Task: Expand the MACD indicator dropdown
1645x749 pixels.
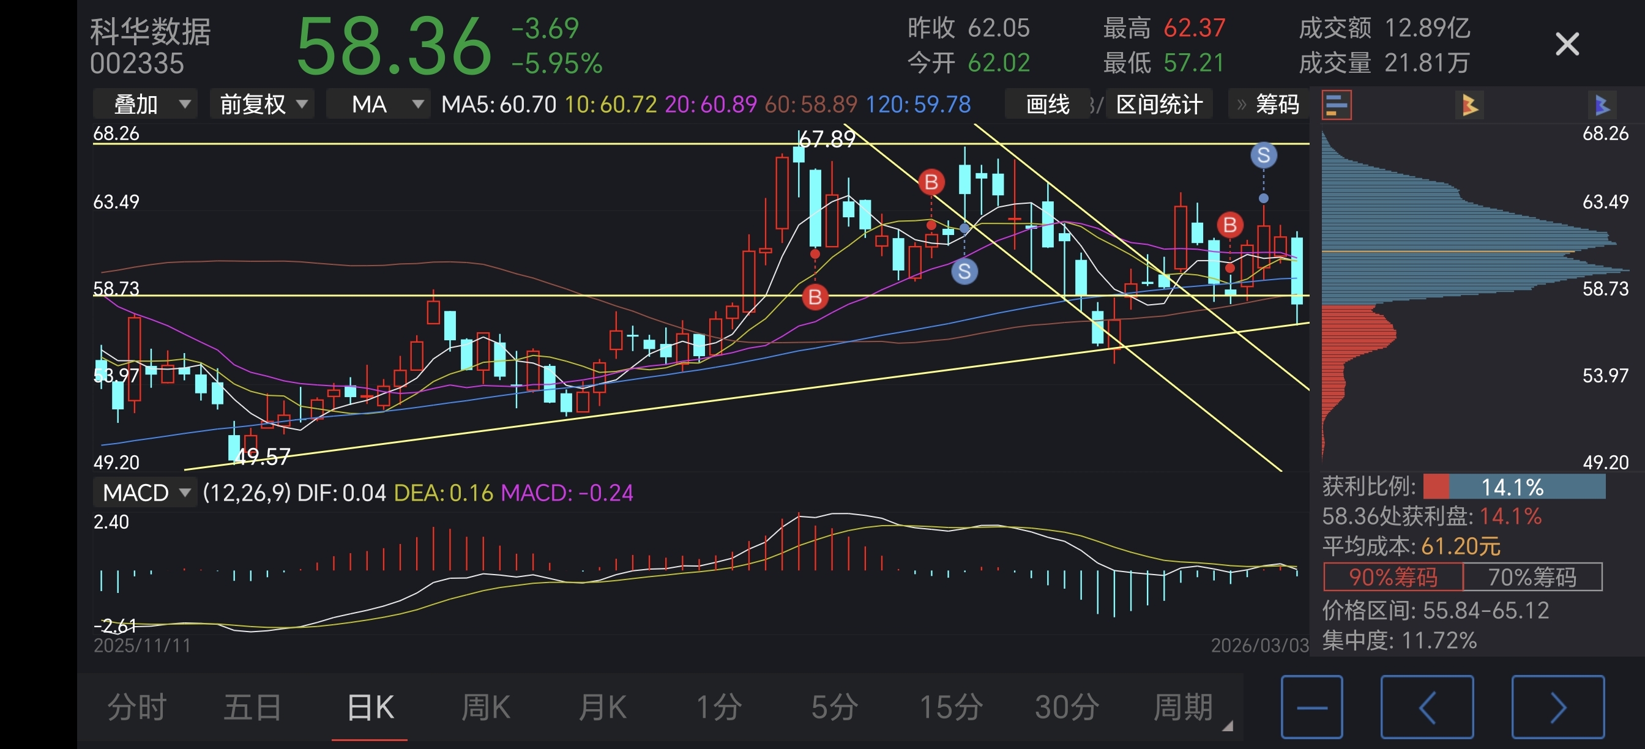Action: point(146,493)
